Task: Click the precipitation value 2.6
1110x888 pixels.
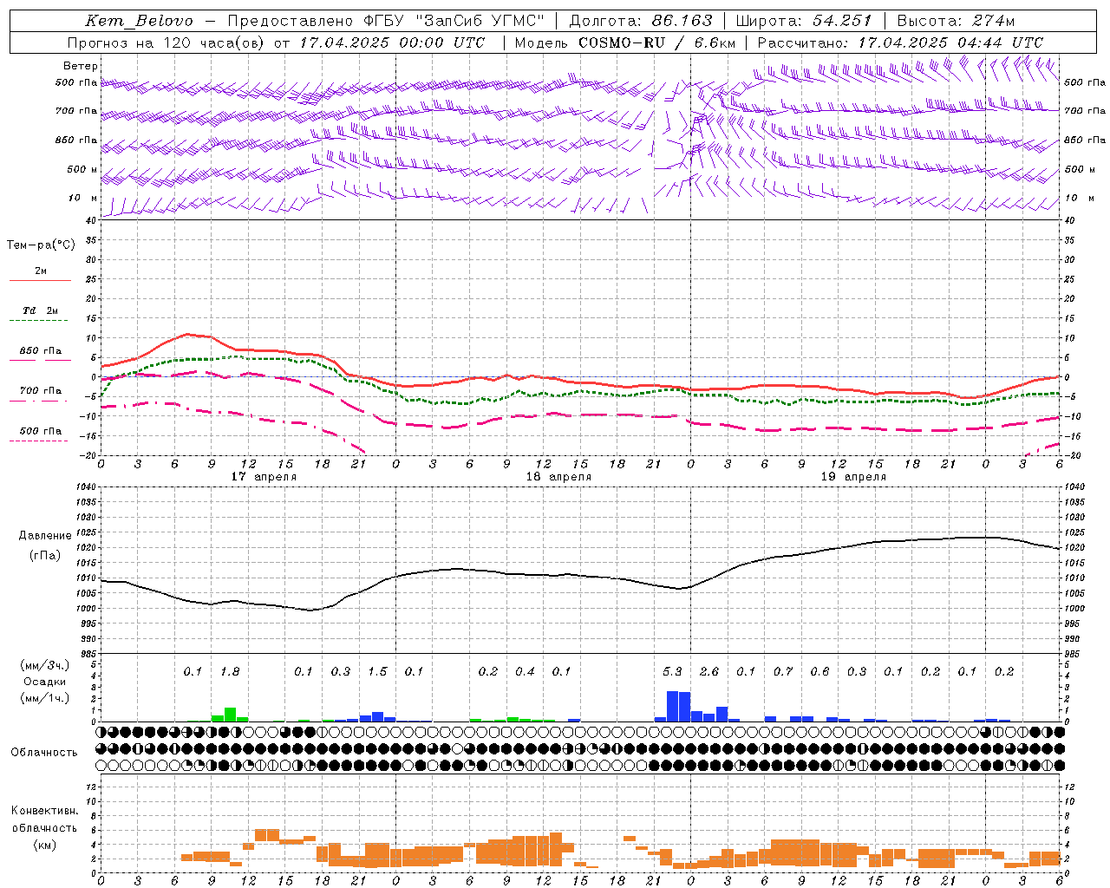Action: tap(708, 672)
